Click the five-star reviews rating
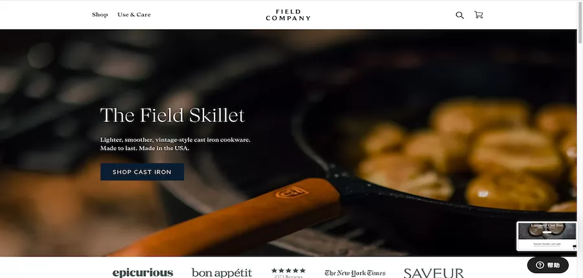This screenshot has height=278, width=583. 288,271
